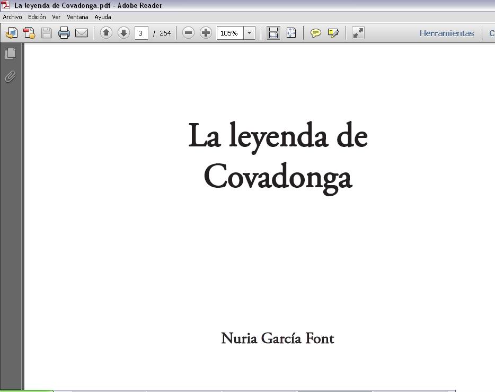Send the file with the email envelope icon
Image resolution: width=495 pixels, height=392 pixels.
[82, 33]
